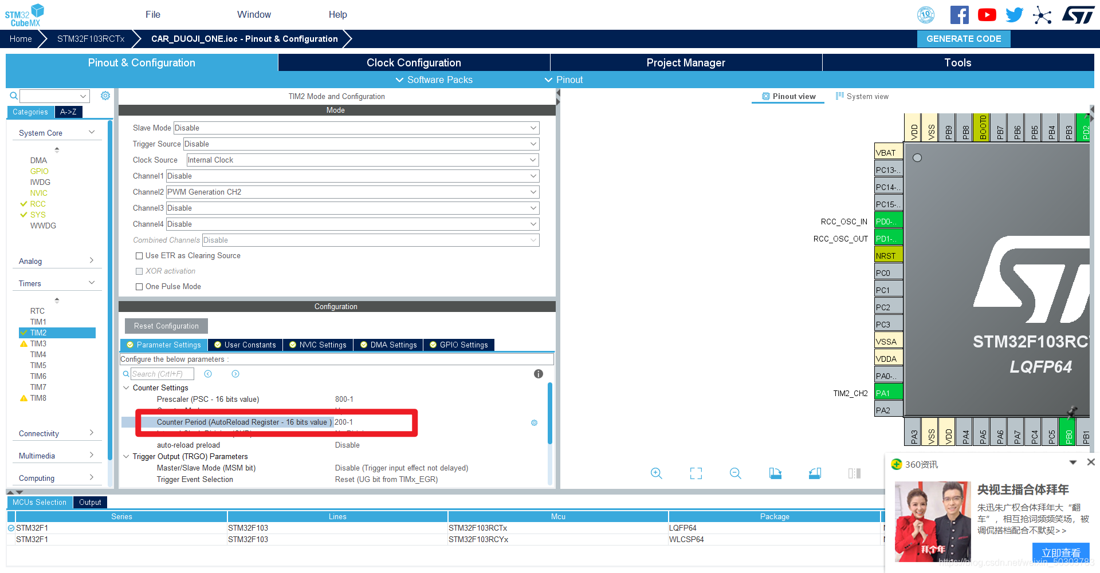1100x573 pixels.
Task: Click the 立即查看 button in popup
Action: point(1060,552)
